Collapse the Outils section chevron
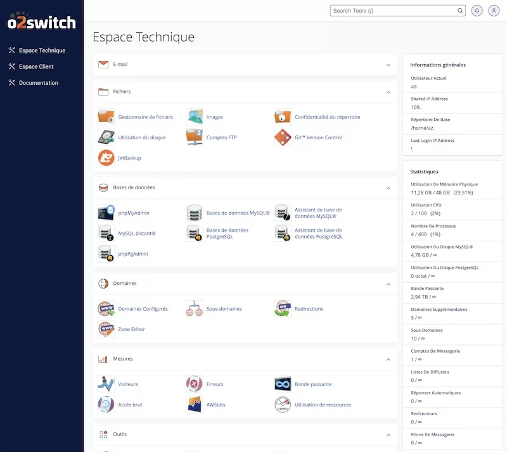The width and height of the screenshot is (507, 452). click(x=388, y=435)
